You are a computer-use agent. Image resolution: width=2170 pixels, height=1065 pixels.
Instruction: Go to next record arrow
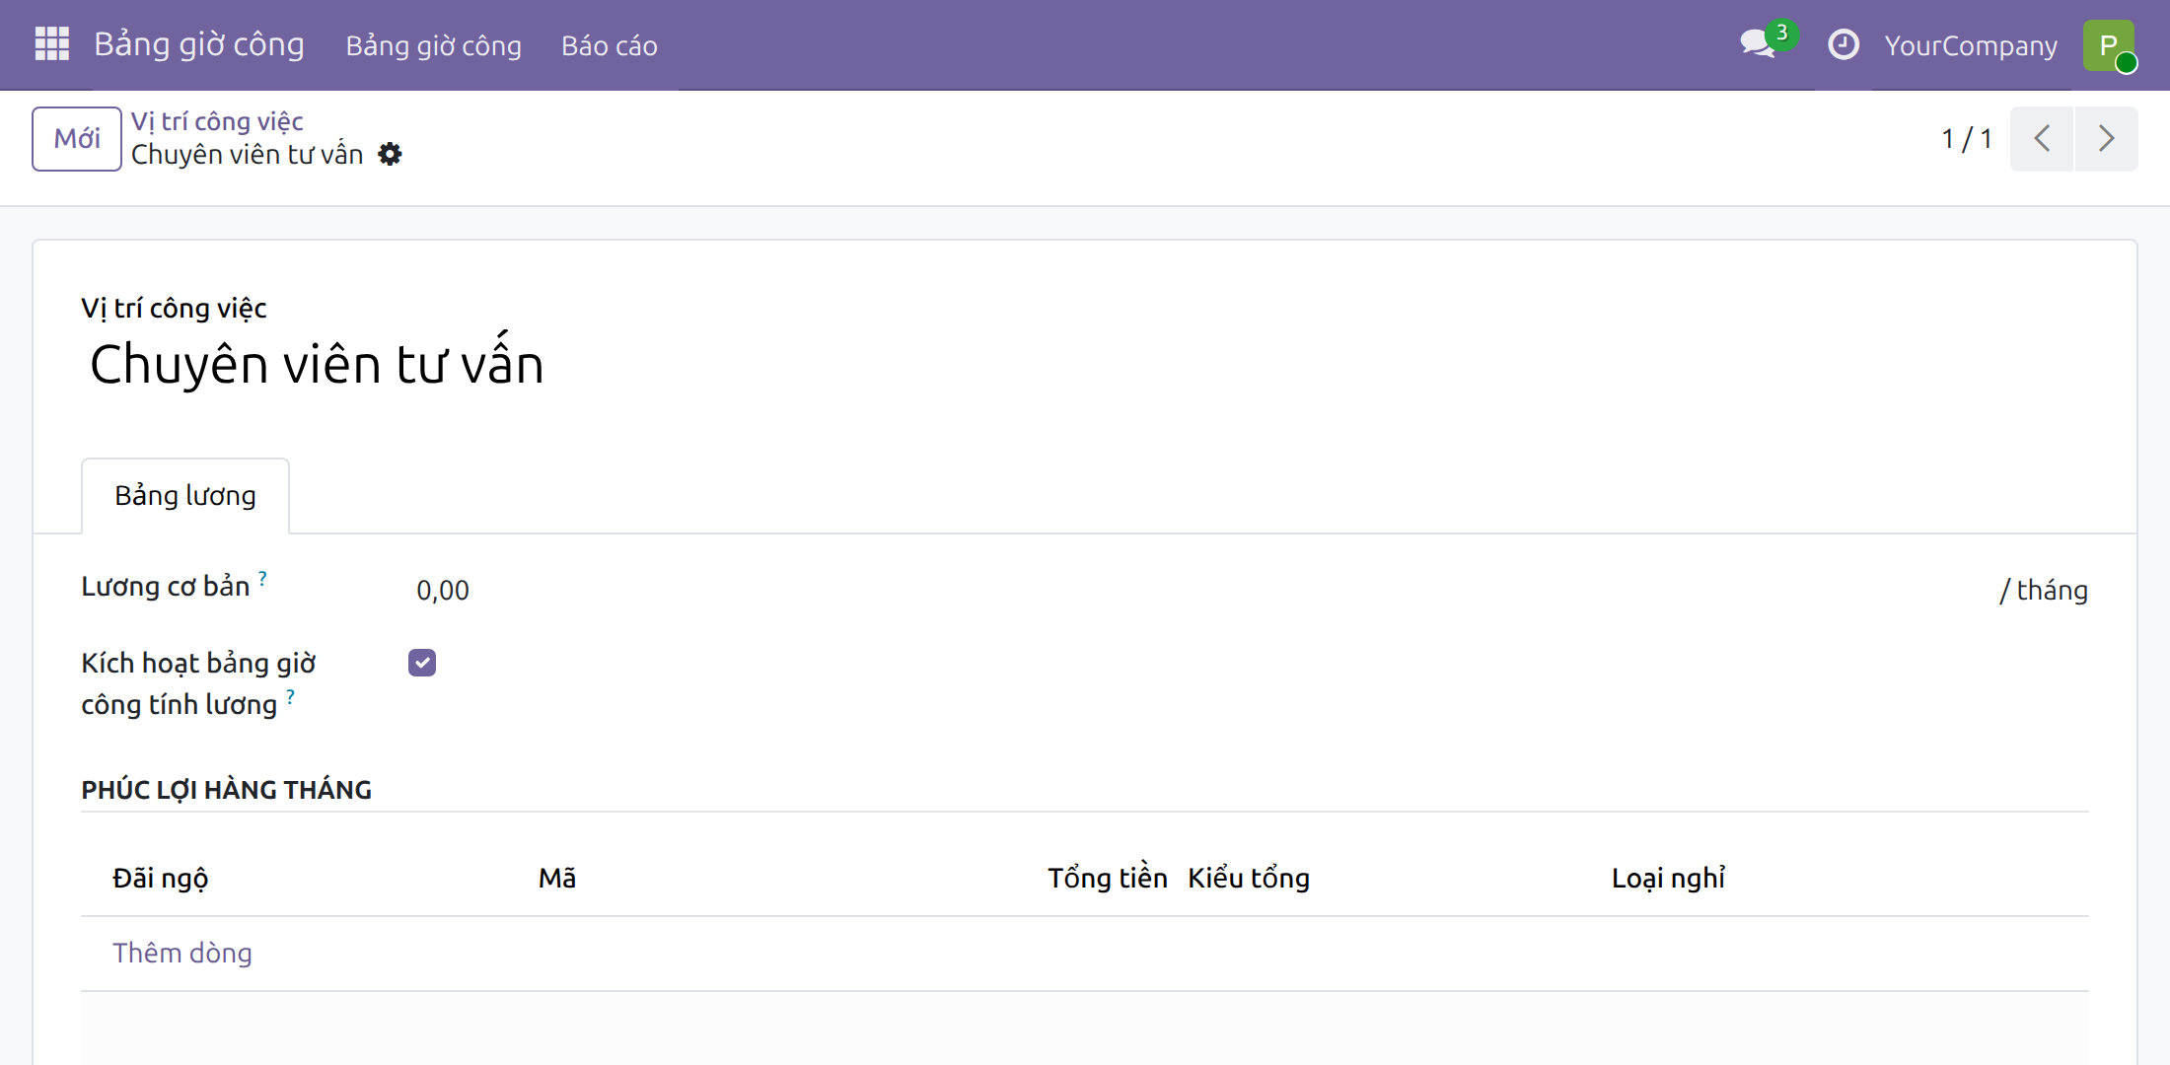[2106, 138]
